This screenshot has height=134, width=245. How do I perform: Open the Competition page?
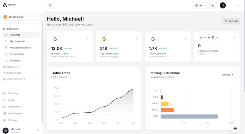tap(21, 54)
